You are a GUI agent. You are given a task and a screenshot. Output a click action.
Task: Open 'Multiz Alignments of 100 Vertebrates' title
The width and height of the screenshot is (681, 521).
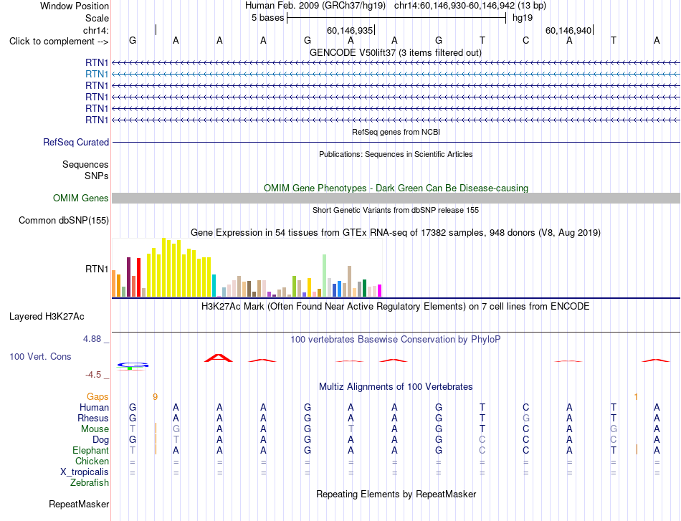pyautogui.click(x=396, y=386)
